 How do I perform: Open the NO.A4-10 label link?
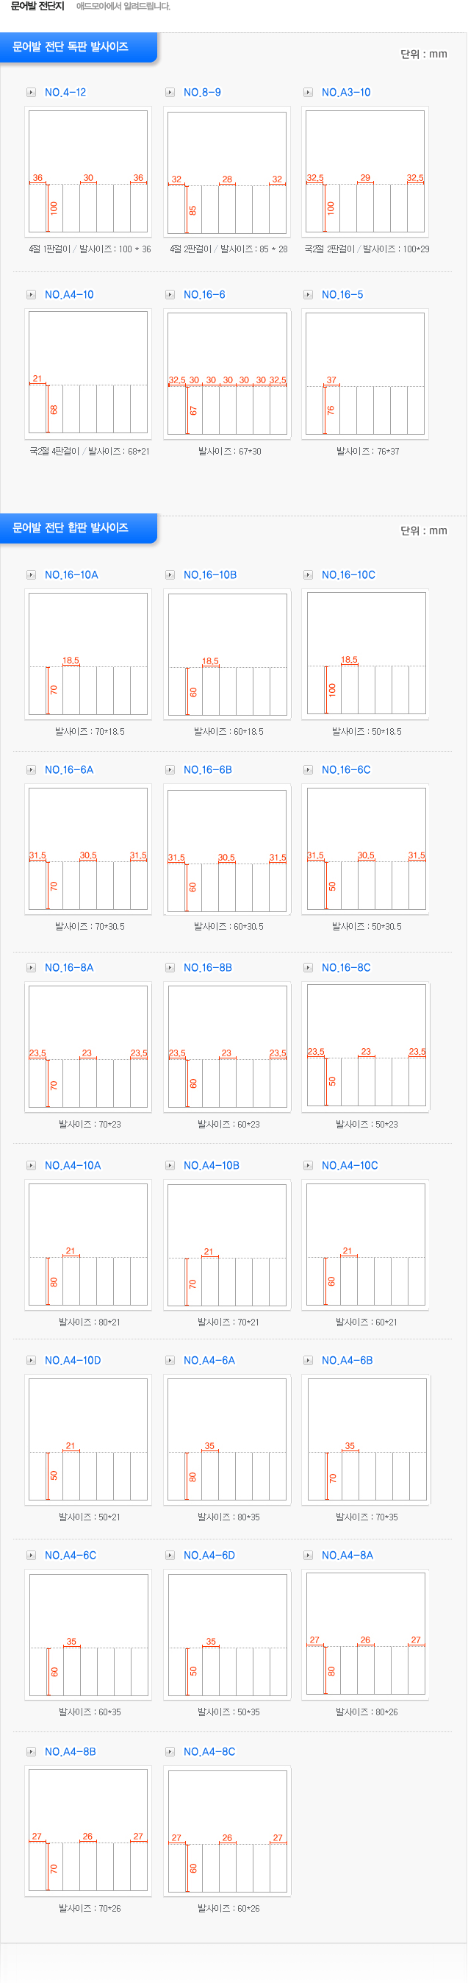[x=69, y=295]
